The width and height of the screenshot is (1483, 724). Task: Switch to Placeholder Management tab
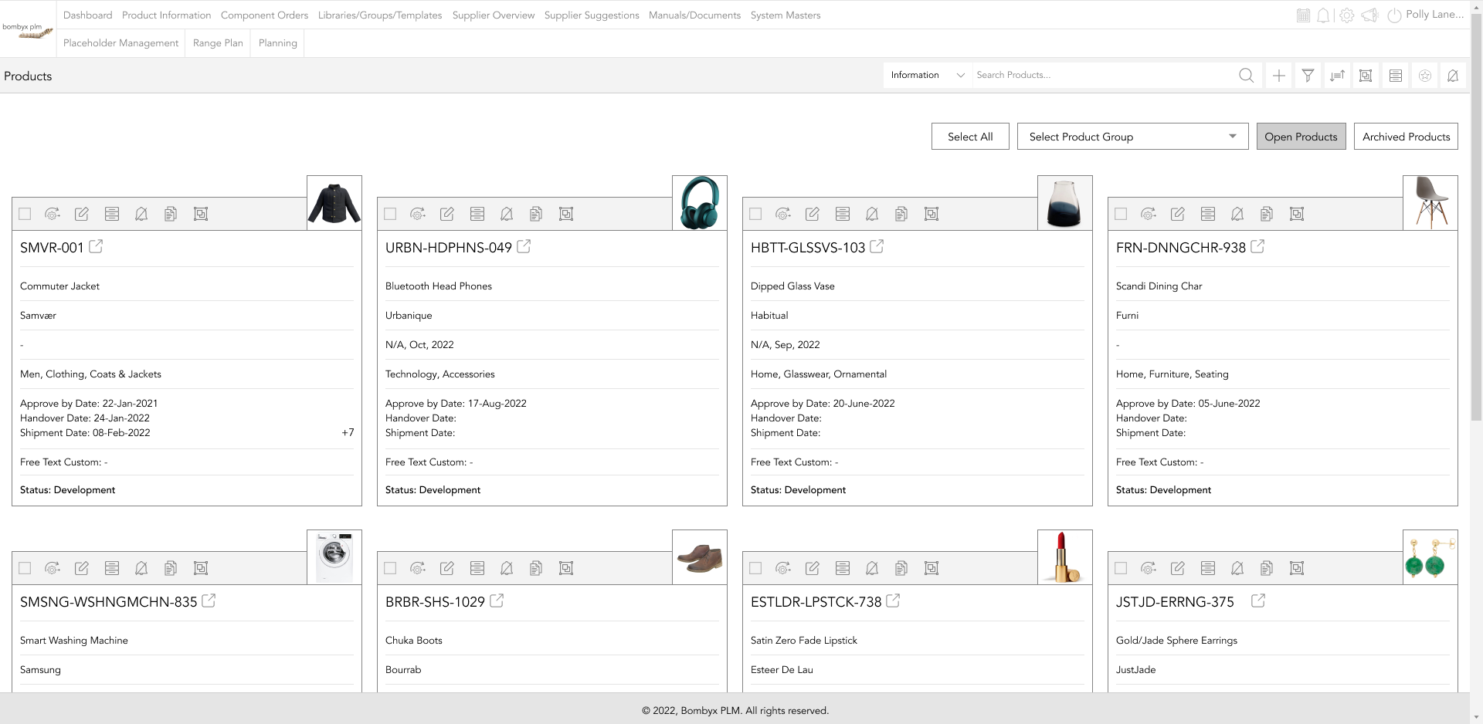point(120,43)
